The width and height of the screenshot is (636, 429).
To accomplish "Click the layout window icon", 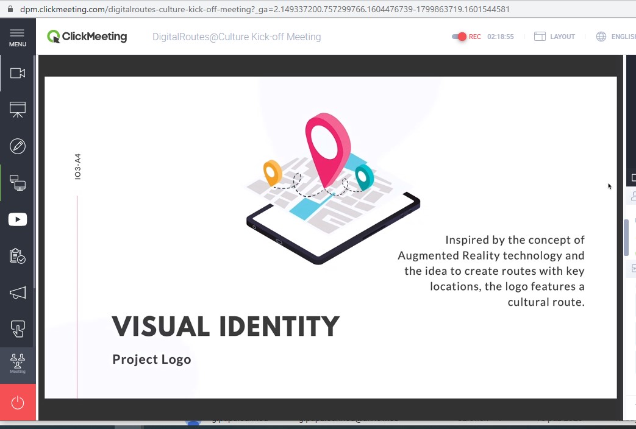I will tap(540, 37).
